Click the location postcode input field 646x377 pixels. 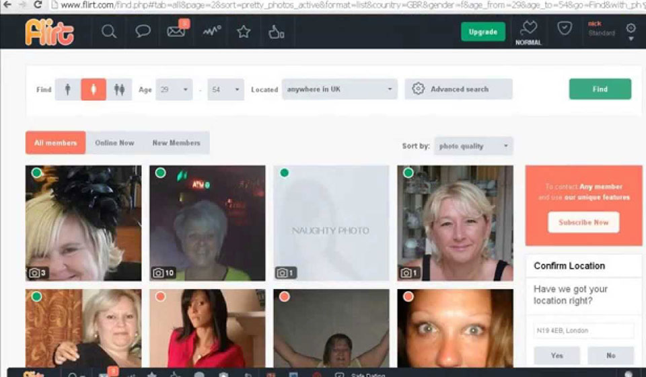click(583, 331)
